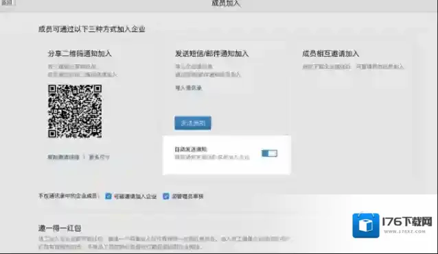Viewport: 438px width, 254px height.
Task: Click the 成员加入 page title
Action: tap(226, 3)
